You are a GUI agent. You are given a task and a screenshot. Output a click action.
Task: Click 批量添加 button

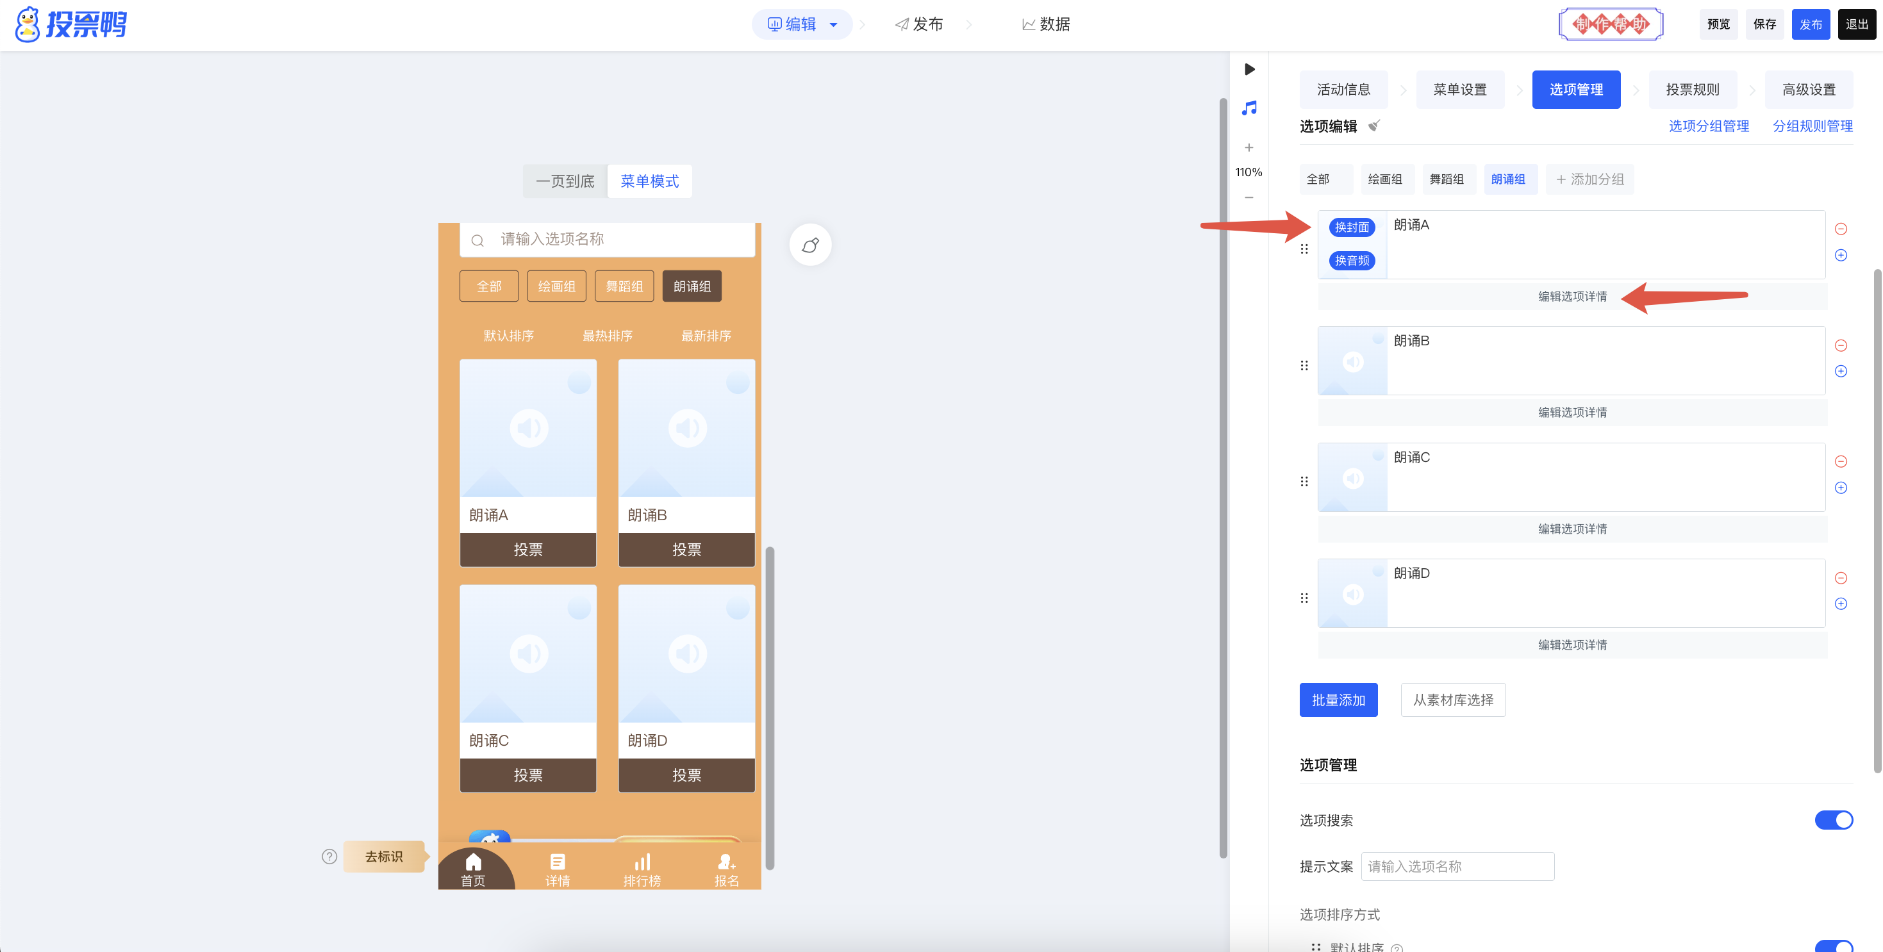point(1338,700)
